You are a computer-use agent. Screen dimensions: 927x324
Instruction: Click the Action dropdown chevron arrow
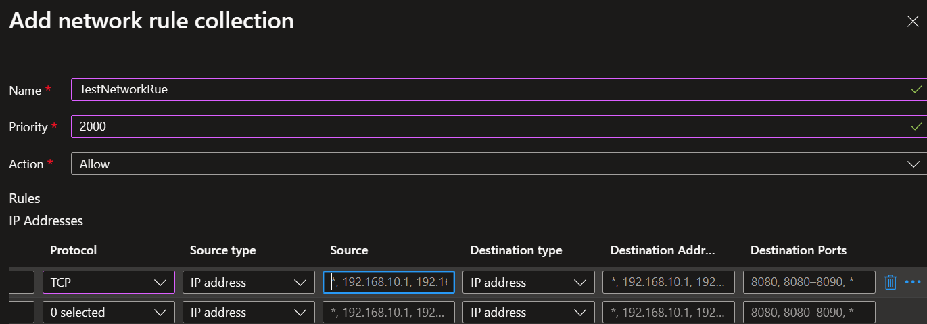click(x=913, y=164)
